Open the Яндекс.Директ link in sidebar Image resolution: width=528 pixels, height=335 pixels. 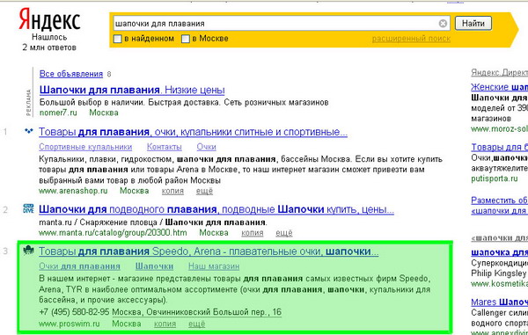[499, 72]
